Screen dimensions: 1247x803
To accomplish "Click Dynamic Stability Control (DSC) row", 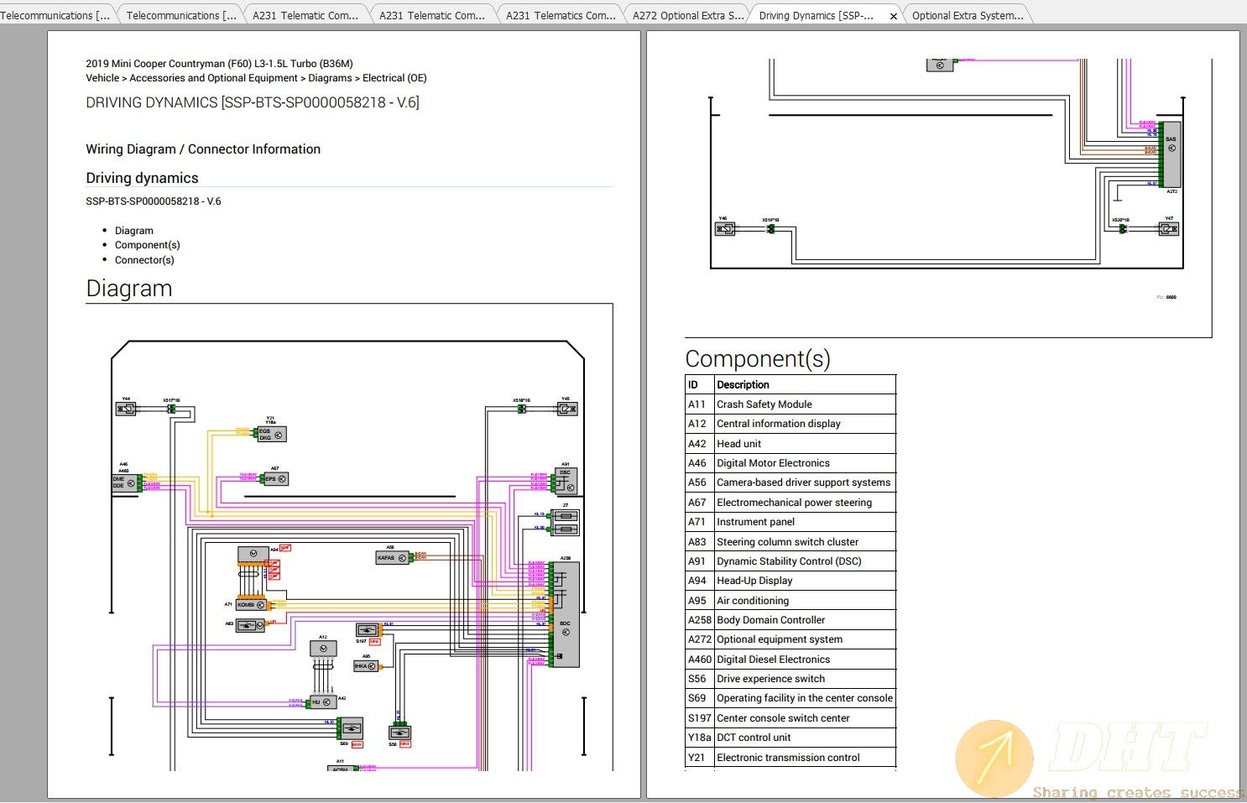I will [790, 561].
